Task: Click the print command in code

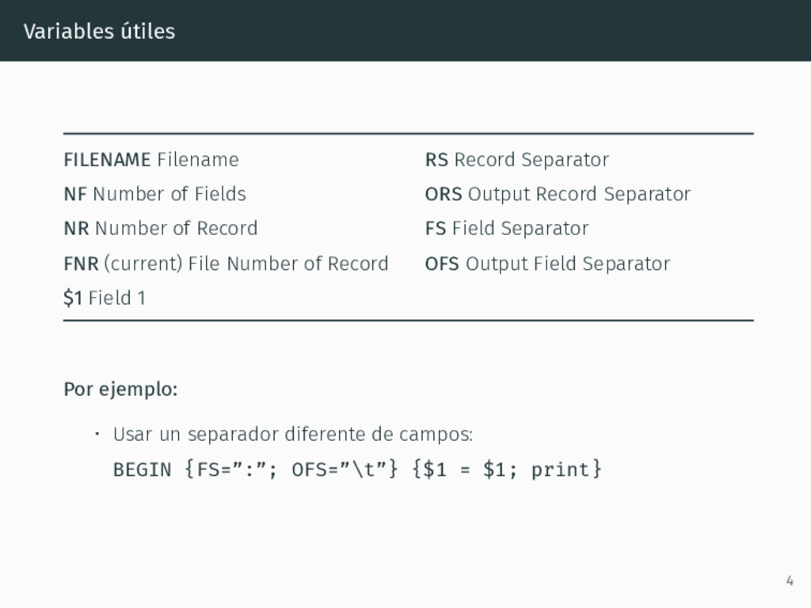Action: point(560,469)
